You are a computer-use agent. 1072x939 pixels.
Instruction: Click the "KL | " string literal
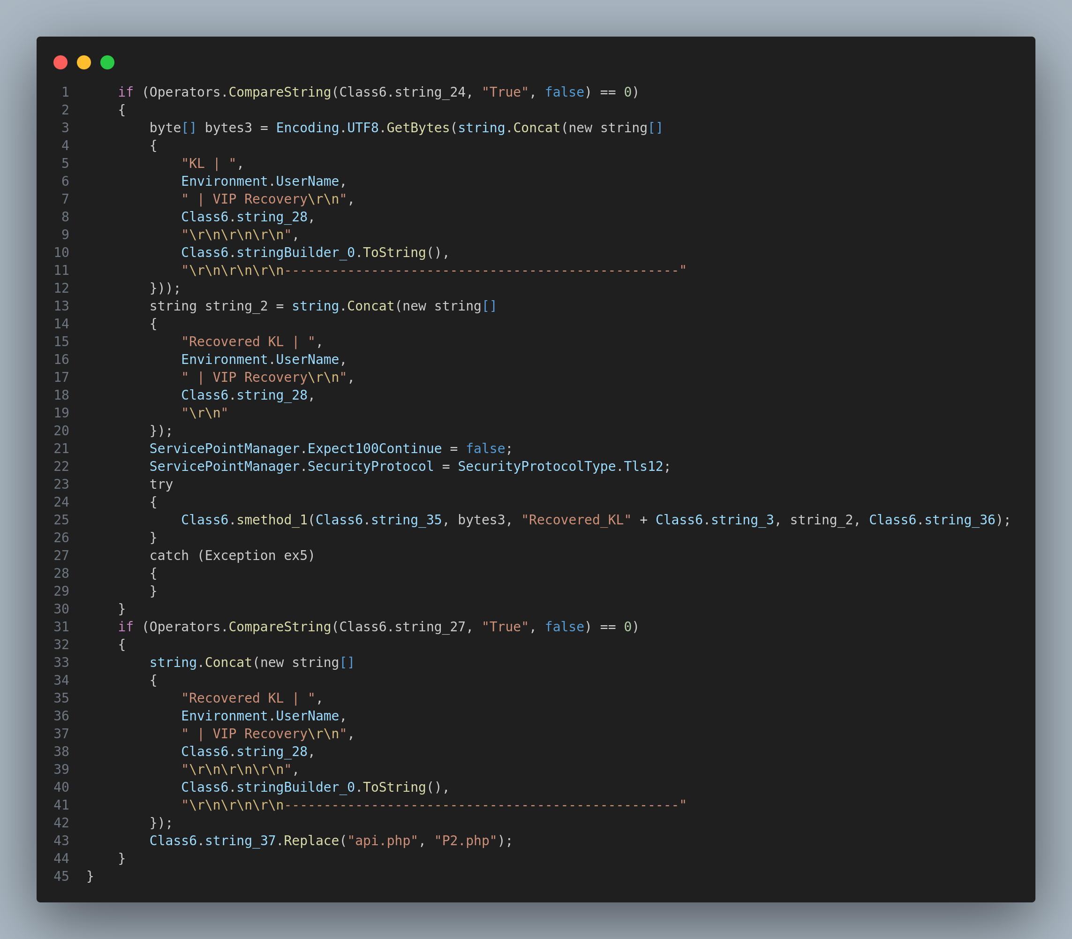209,164
